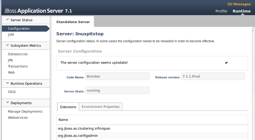Screen dimensions: 255x140
Task: Click the server configuration seems uptodate message
Action: click(94, 62)
